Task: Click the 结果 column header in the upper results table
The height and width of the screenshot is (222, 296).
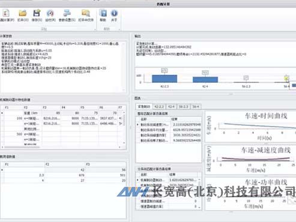Action: [186, 119]
